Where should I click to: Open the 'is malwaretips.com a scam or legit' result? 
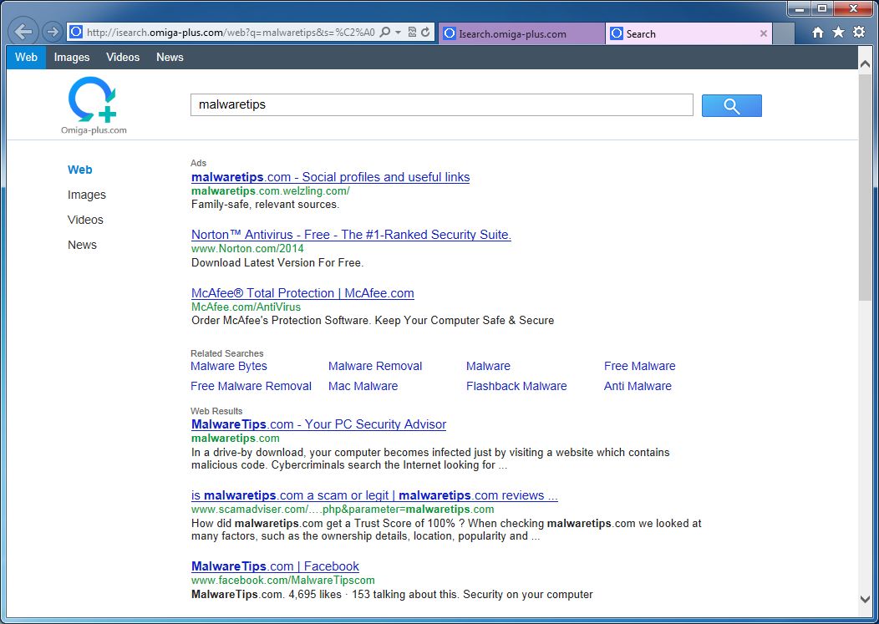point(374,495)
